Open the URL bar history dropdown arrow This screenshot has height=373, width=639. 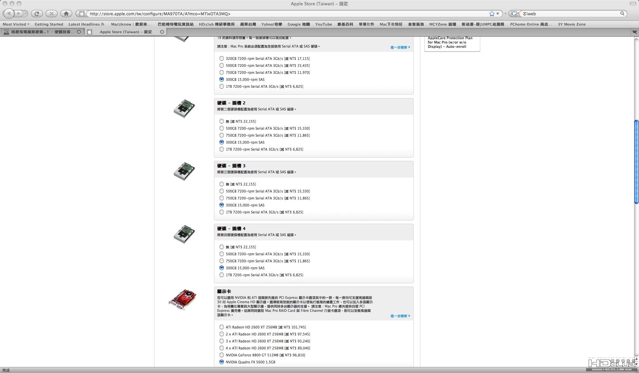click(498, 14)
